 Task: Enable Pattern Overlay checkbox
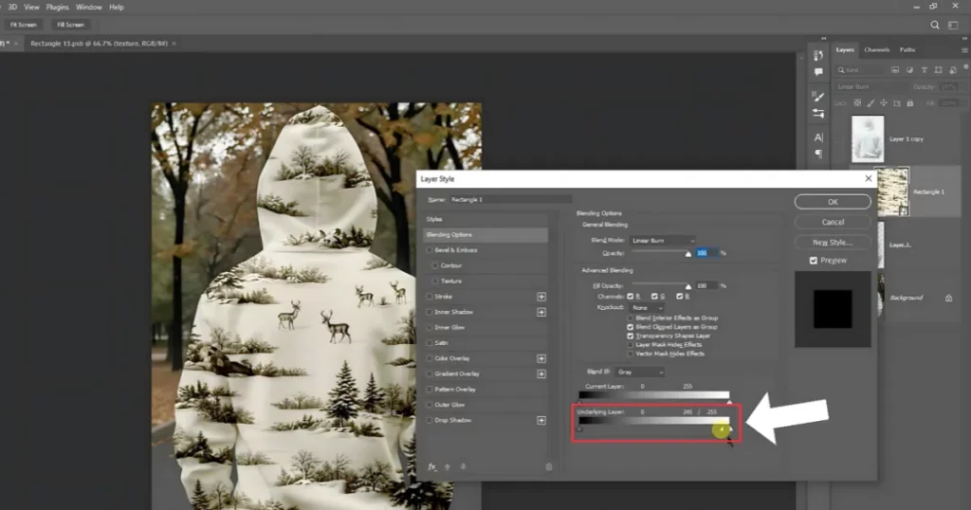(430, 390)
